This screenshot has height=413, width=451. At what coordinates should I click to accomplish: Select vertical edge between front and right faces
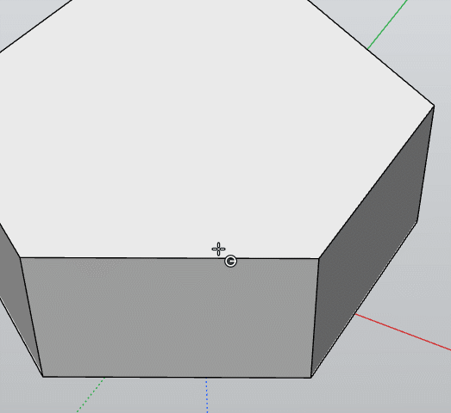coord(315,317)
